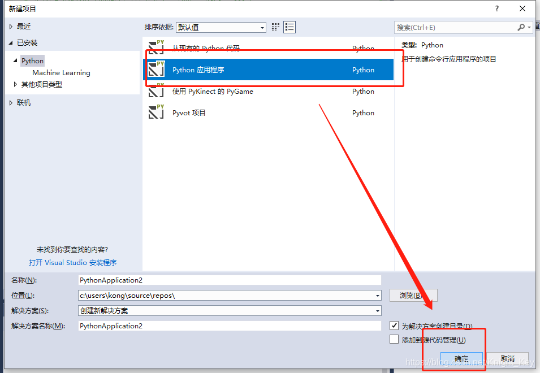This screenshot has height=373, width=540.
Task: Click the Python 应用程序 template icon
Action: click(156, 70)
